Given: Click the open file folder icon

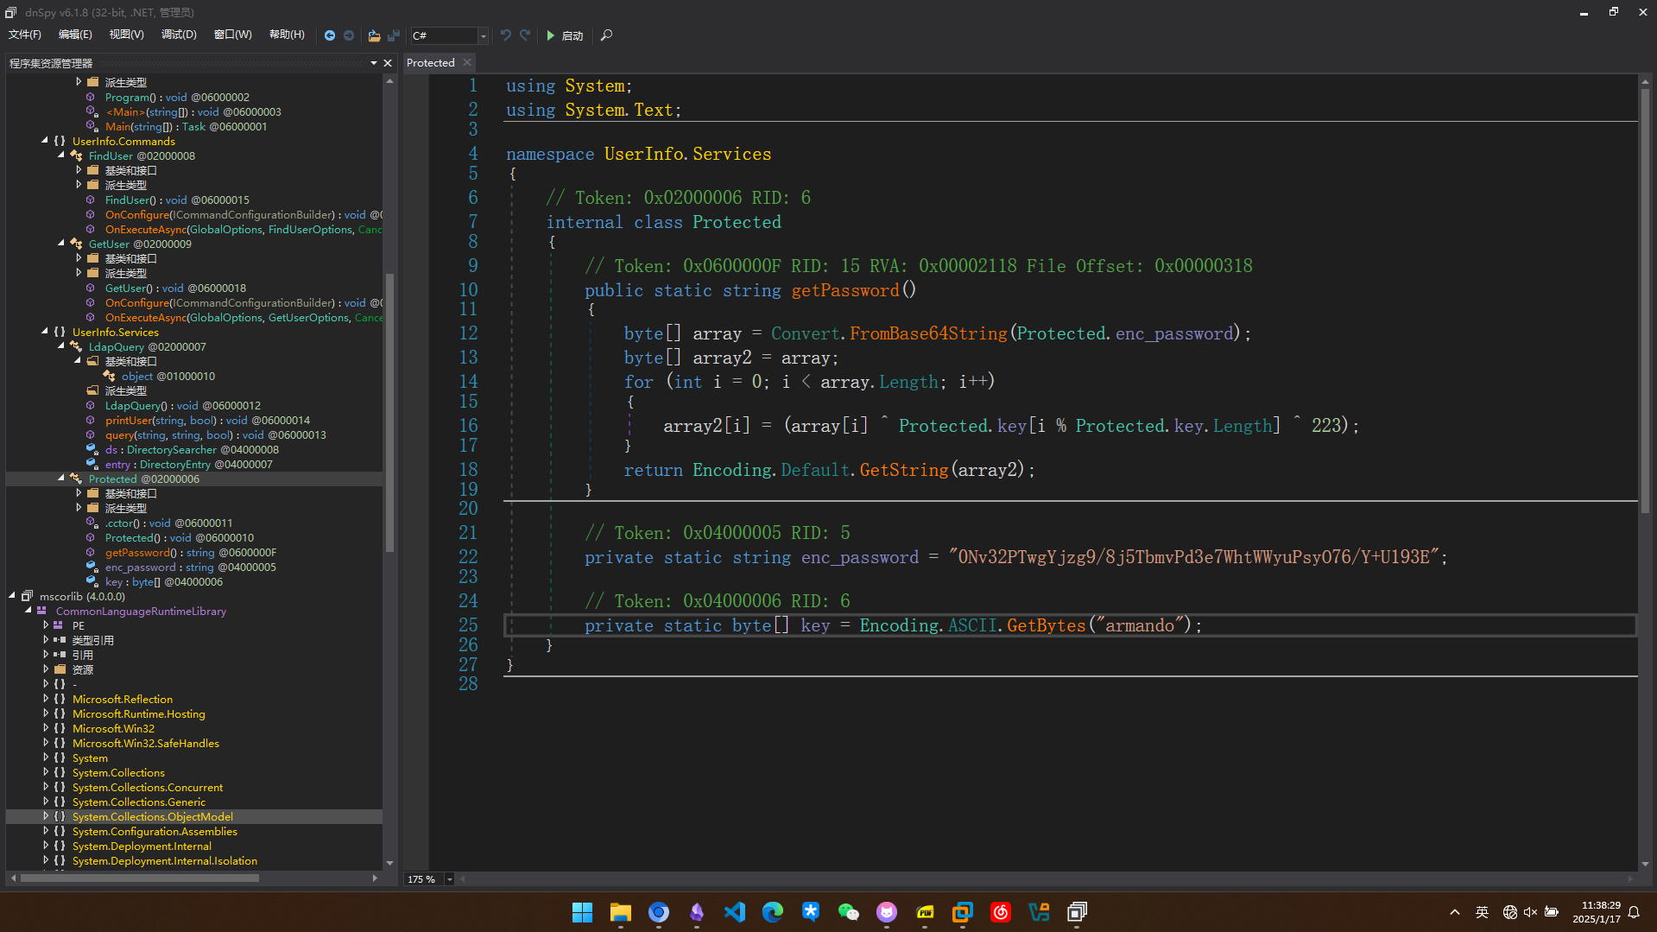Looking at the screenshot, I should [x=374, y=35].
